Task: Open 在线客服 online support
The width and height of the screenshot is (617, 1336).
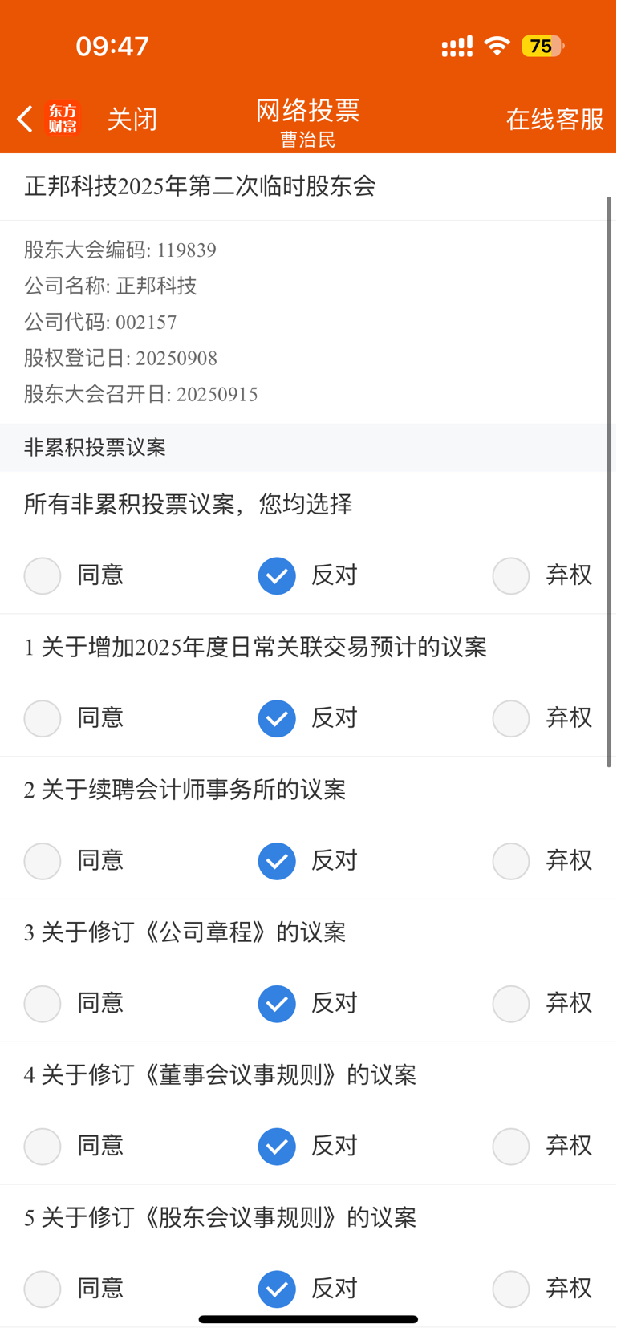Action: [555, 120]
